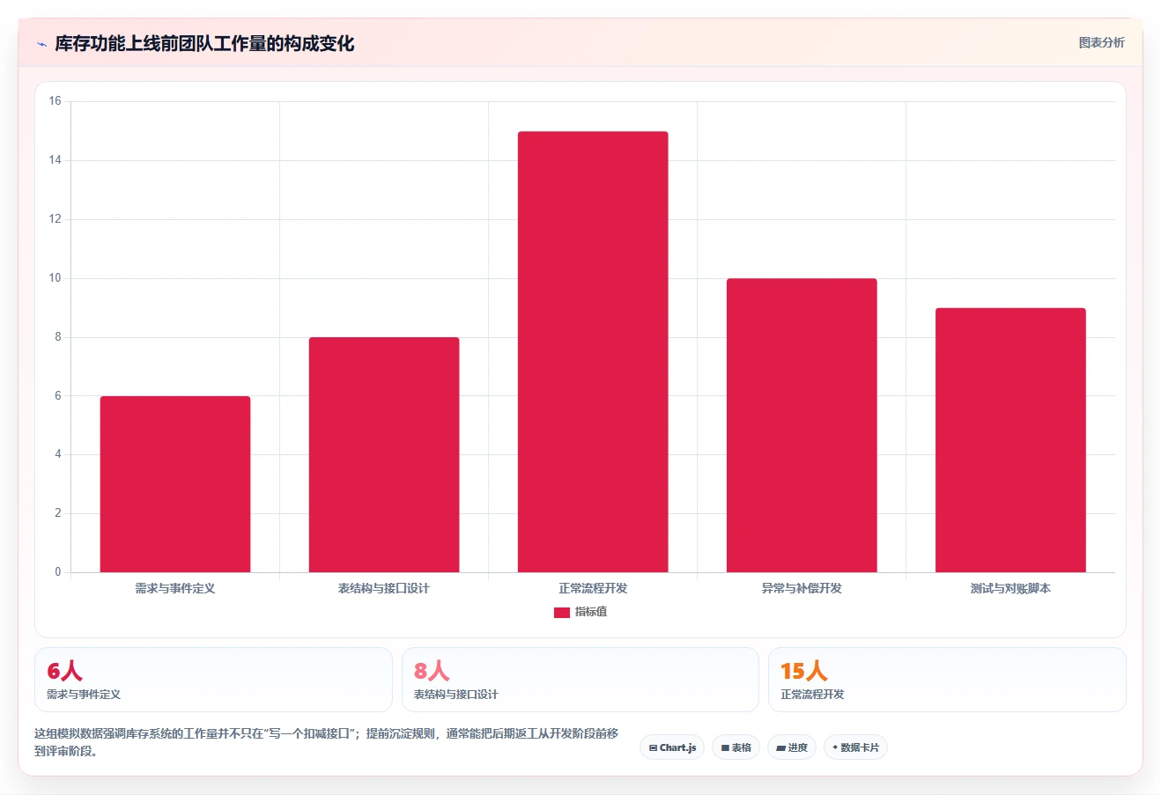Viewport: 1161px width, 795px height.
Task: Click the y-axis value 10
Action: tap(55, 278)
